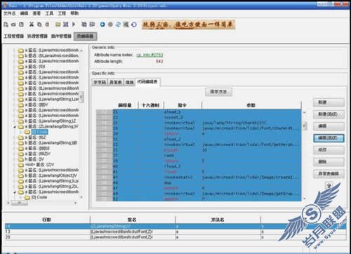Click the save disk toolbar icon
351x254 pixels.
(21, 25)
